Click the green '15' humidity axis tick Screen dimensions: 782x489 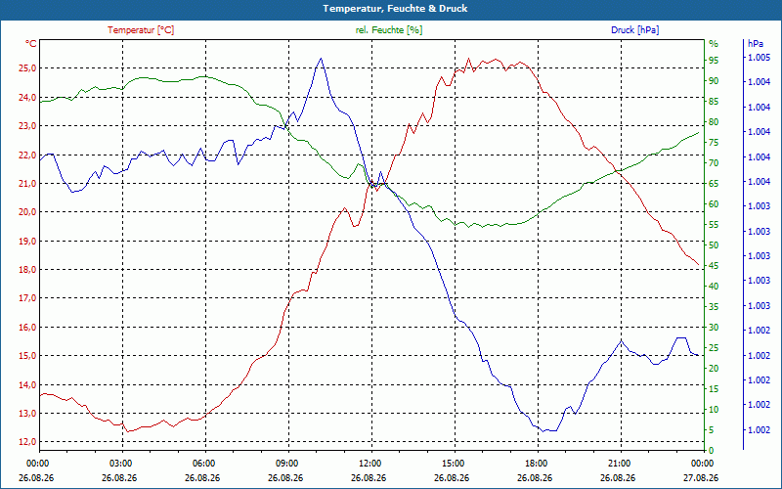[714, 389]
